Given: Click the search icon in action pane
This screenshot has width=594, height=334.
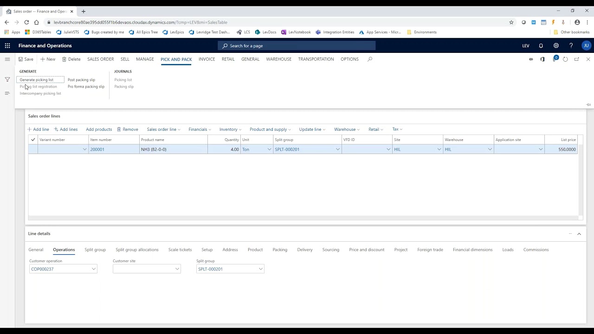Looking at the screenshot, I should (x=370, y=59).
